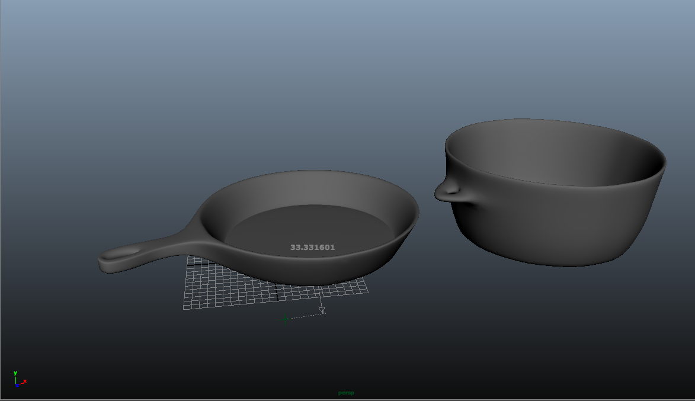Click the green Y axis label
Screen dimensions: 695x401
(x=15, y=373)
